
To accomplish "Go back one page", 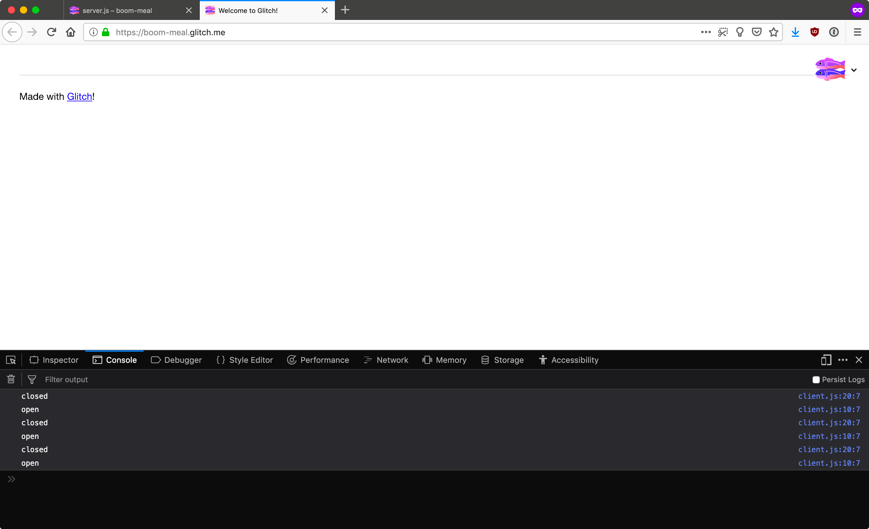I will tap(12, 32).
